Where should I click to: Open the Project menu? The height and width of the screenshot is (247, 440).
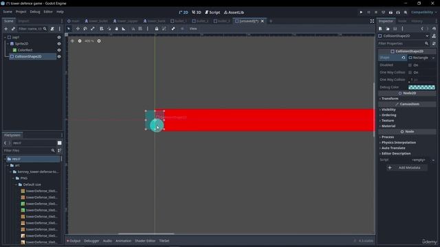[21, 12]
